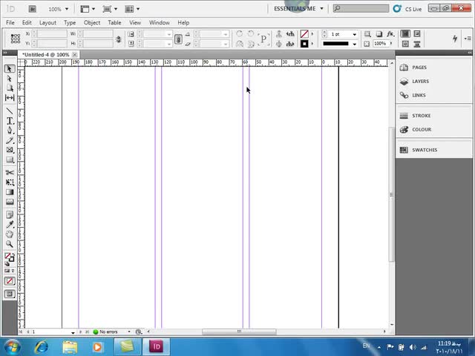The width and height of the screenshot is (475, 356).
Task: Select the Gap tool
Action: point(10,97)
